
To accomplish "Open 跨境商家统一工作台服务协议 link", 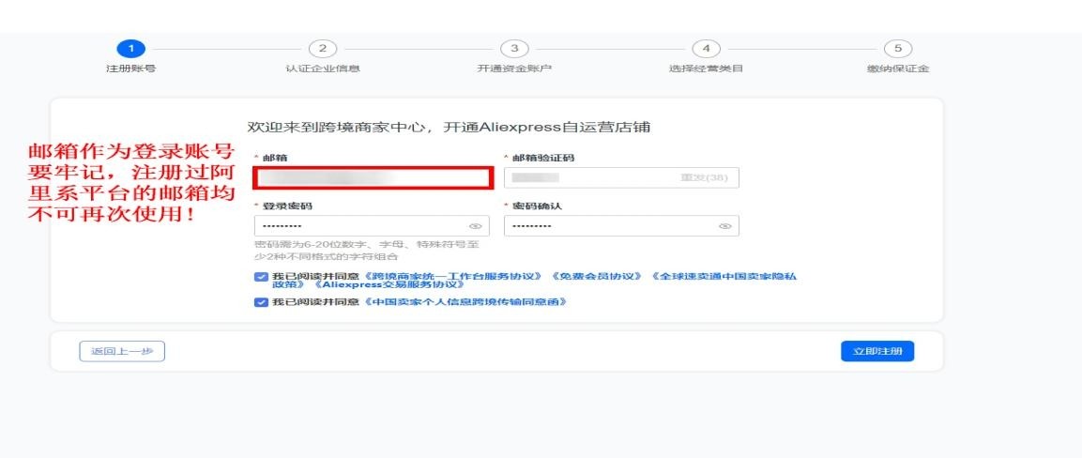I will click(x=453, y=276).
